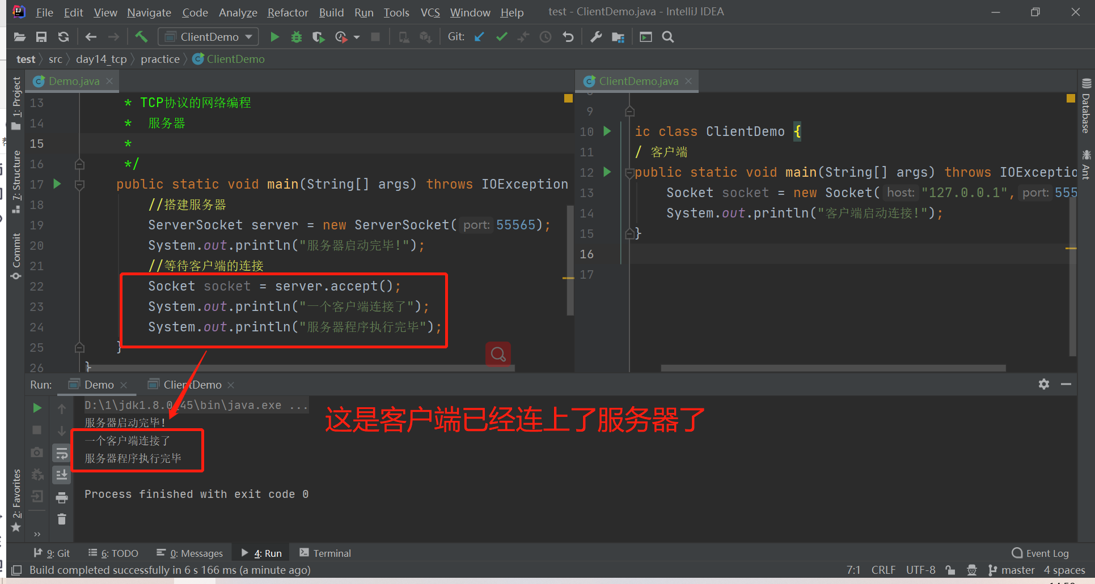This screenshot has width=1095, height=584.
Task: Open the File menu
Action: (x=44, y=12)
